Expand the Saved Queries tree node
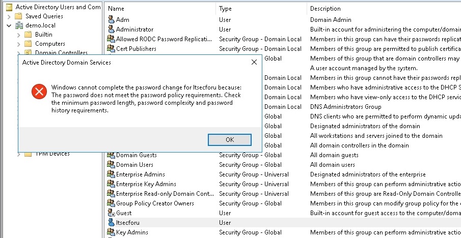The height and width of the screenshot is (238, 461). [x=10, y=16]
